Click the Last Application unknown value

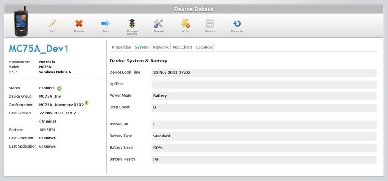coord(48,147)
